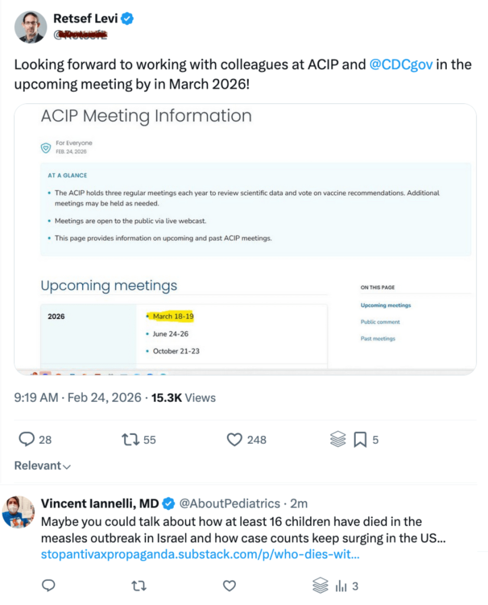Open the Relevant sort dropdown
488x605 pixels.
42,466
